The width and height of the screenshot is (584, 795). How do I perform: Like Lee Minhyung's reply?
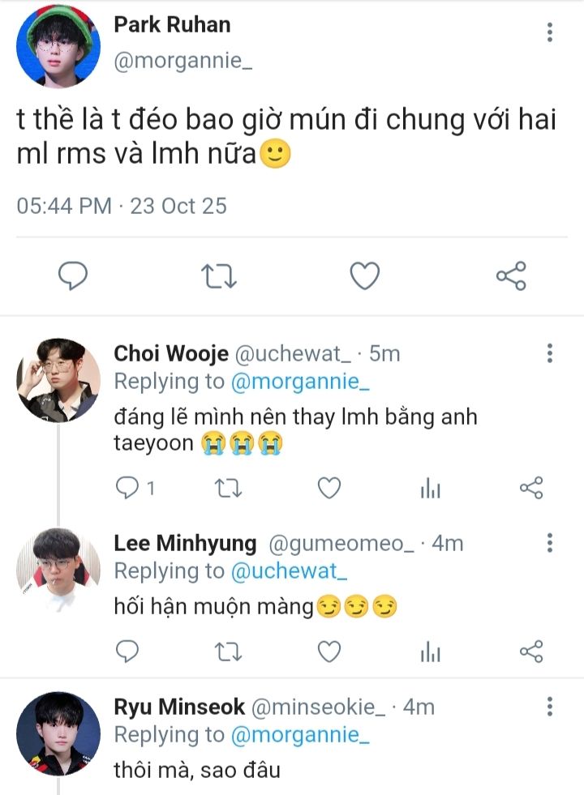tap(328, 651)
